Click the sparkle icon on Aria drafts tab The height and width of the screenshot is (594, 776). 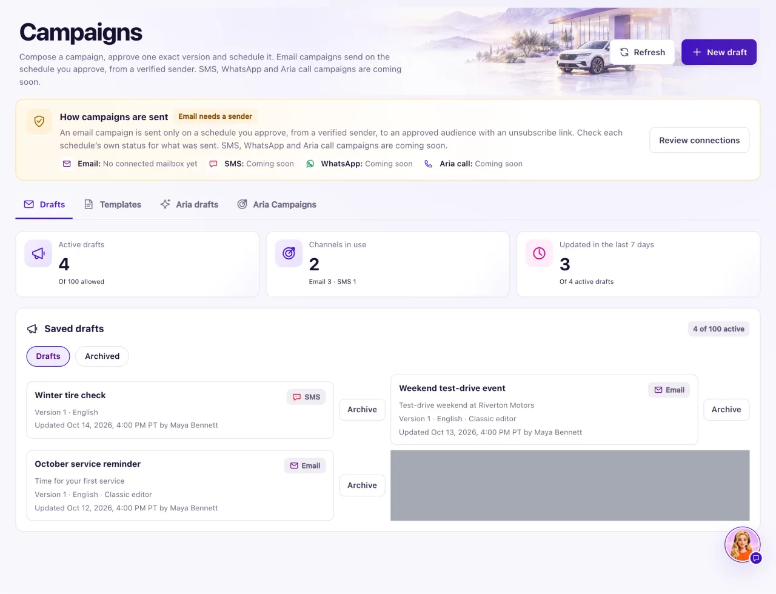click(x=165, y=204)
